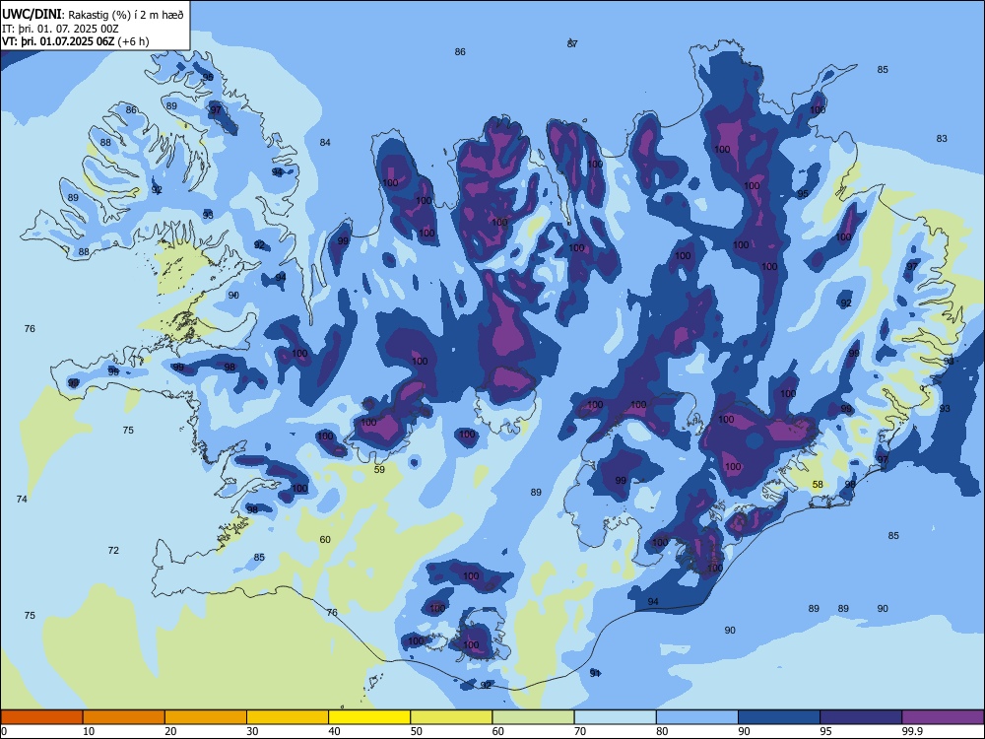Viewport: 985px width, 739px height.
Task: Click the 'VT: þri. 01.07.2025 06Z (+6 h)' line
Action: click(x=76, y=41)
